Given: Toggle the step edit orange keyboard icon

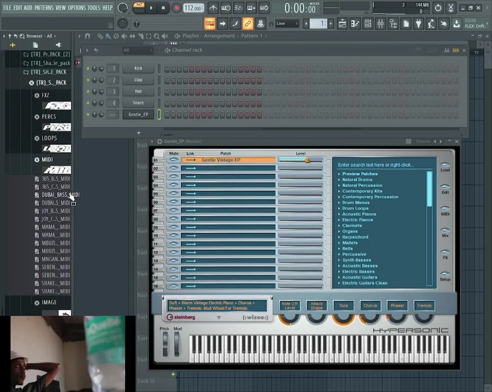Looking at the screenshot, I should 210,23.
